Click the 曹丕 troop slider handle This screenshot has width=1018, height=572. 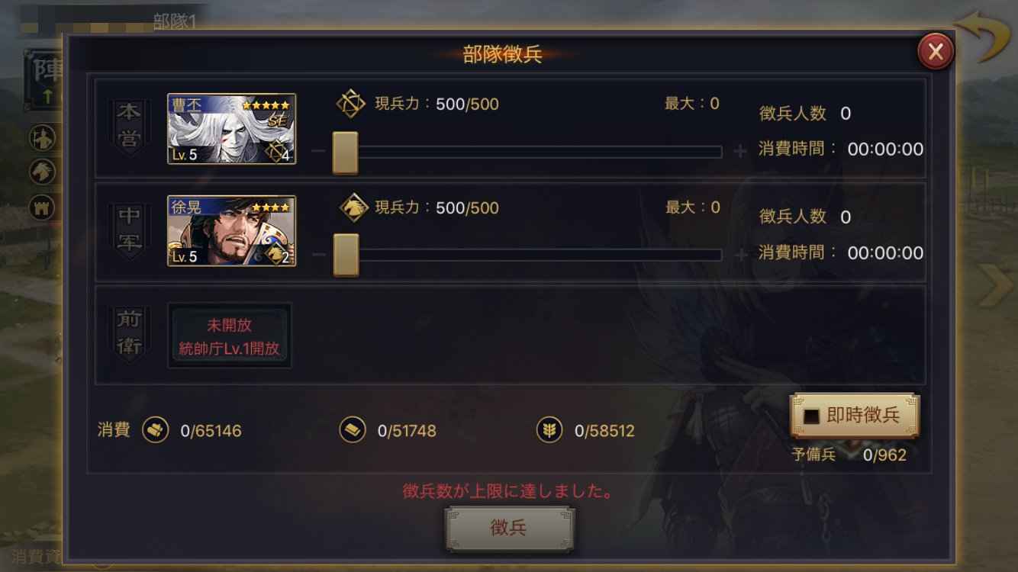345,152
